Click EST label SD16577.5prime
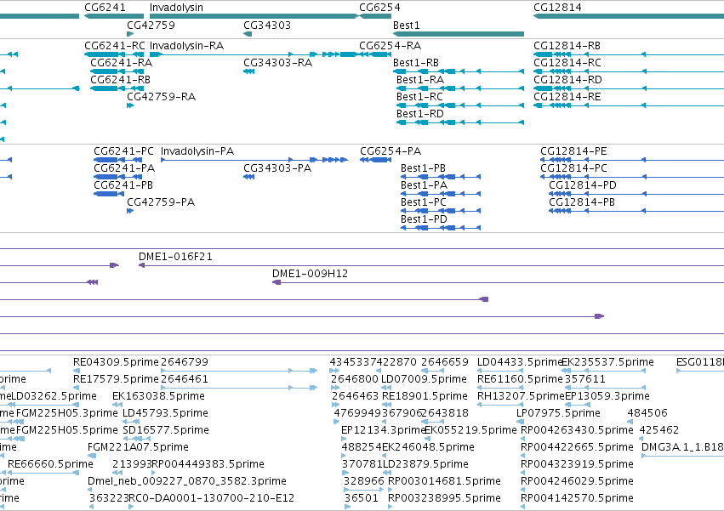The height and width of the screenshot is (511, 724). [x=166, y=431]
